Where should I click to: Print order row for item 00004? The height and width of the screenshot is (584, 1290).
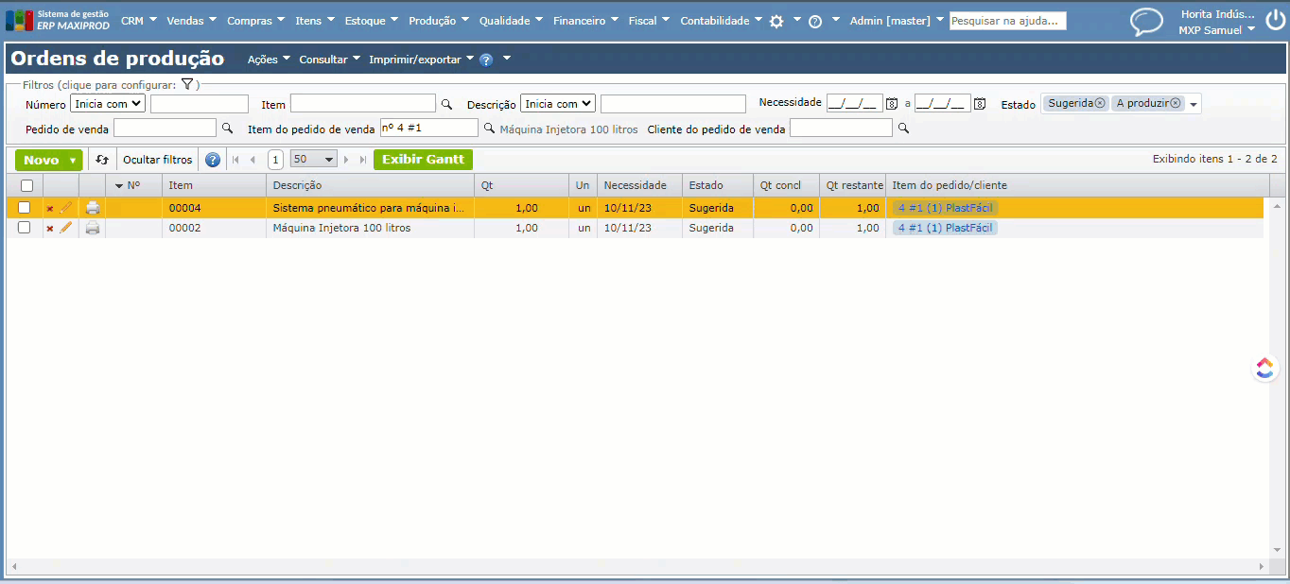[92, 207]
